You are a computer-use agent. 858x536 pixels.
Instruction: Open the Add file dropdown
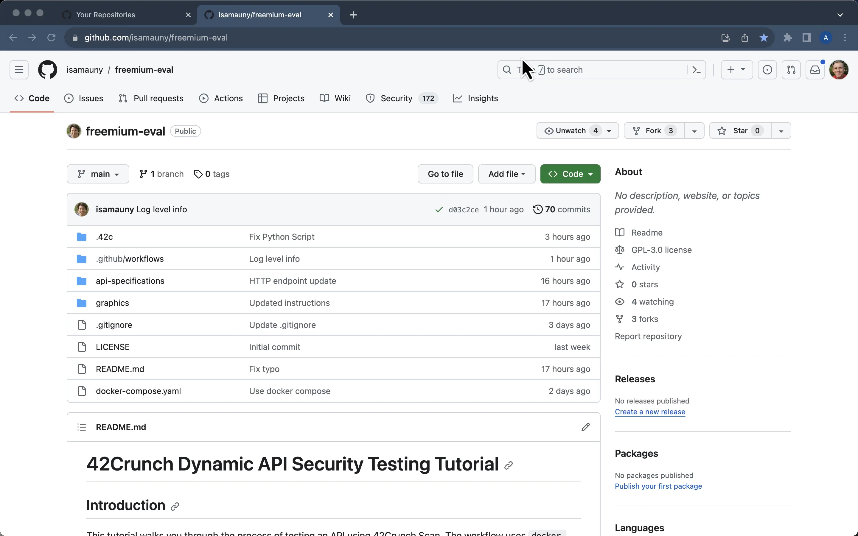pos(506,174)
